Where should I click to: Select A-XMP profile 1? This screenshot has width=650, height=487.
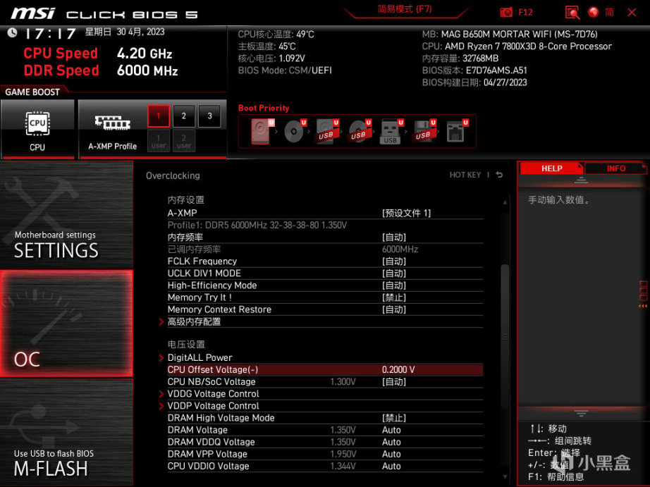click(x=159, y=116)
